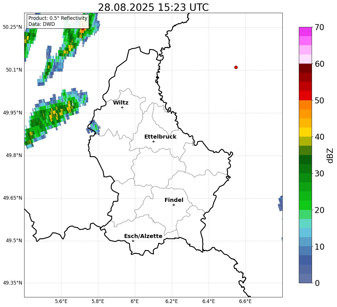Click the colorbar value 60
The height and width of the screenshot is (307, 337).
pos(319,64)
